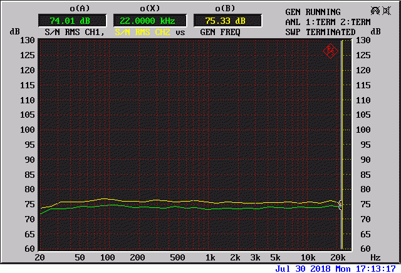Click the red diamond R&S logo marker

click(330, 50)
